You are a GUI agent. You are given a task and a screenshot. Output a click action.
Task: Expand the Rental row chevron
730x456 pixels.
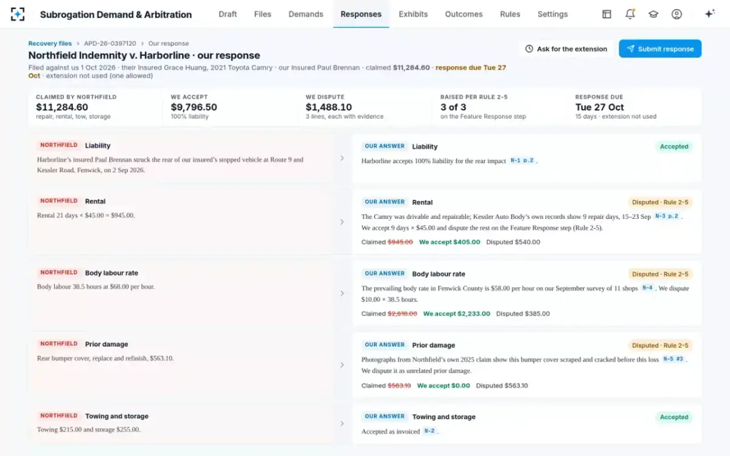click(342, 222)
